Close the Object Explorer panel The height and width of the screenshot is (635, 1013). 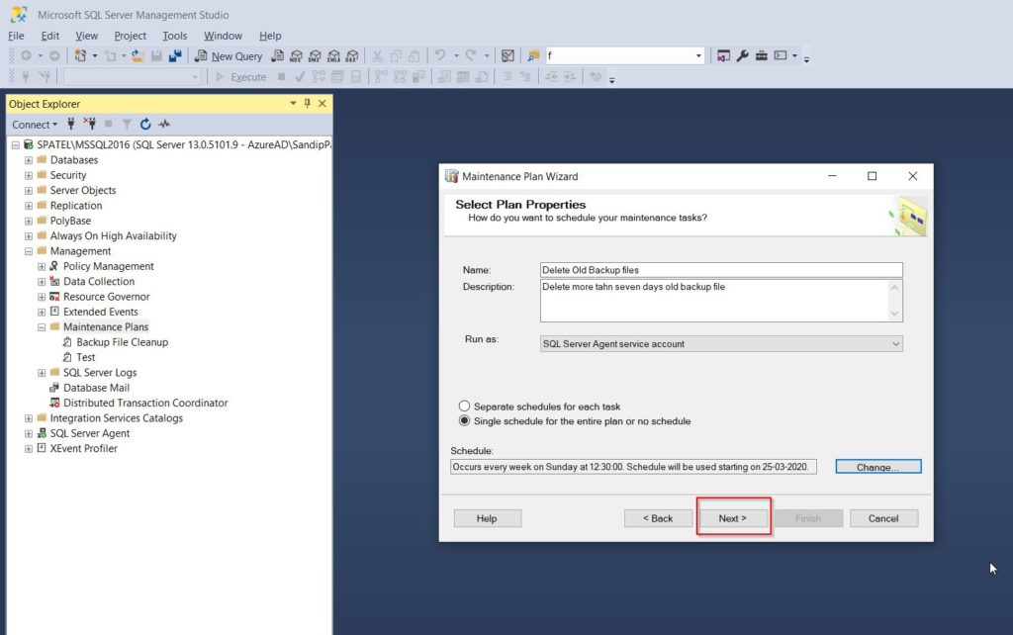[x=322, y=103]
